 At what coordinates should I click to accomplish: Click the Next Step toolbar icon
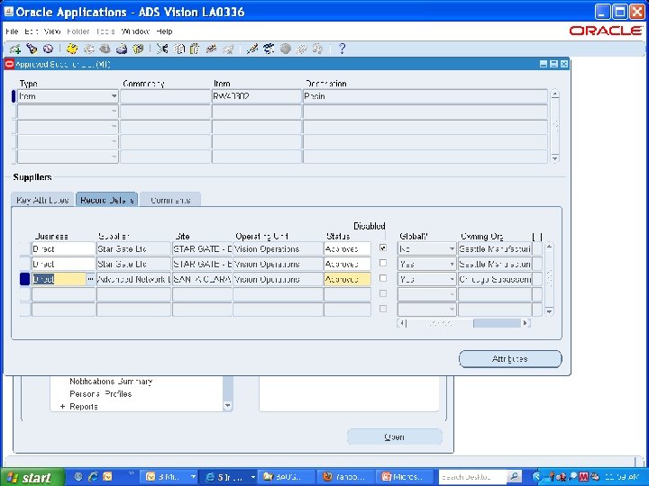click(88, 49)
